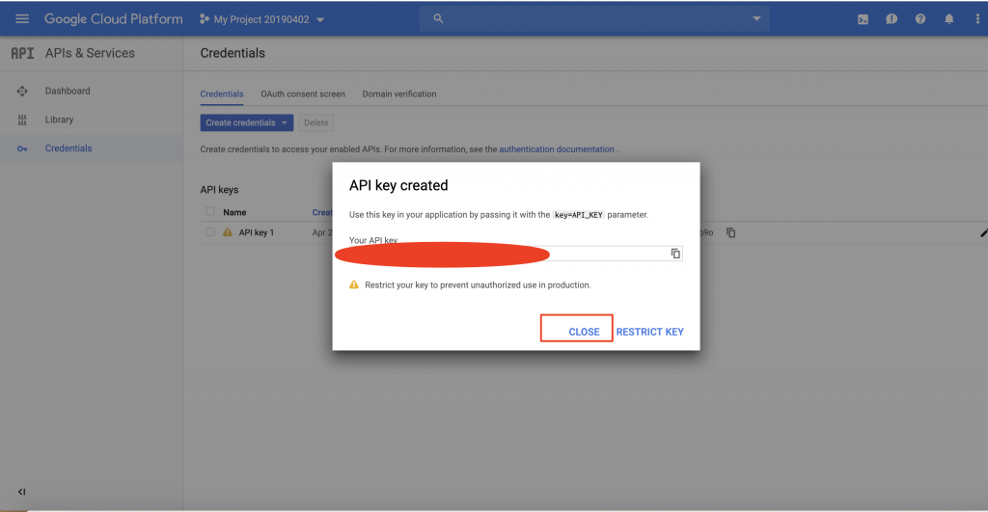
Task: Copy the API key in the dialog
Action: (675, 254)
